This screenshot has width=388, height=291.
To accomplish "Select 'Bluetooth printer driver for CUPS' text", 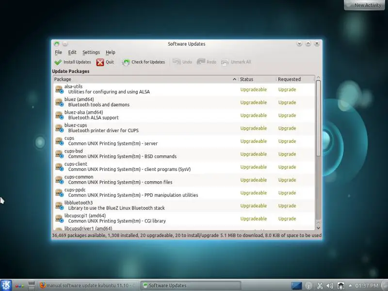I will click(103, 130).
